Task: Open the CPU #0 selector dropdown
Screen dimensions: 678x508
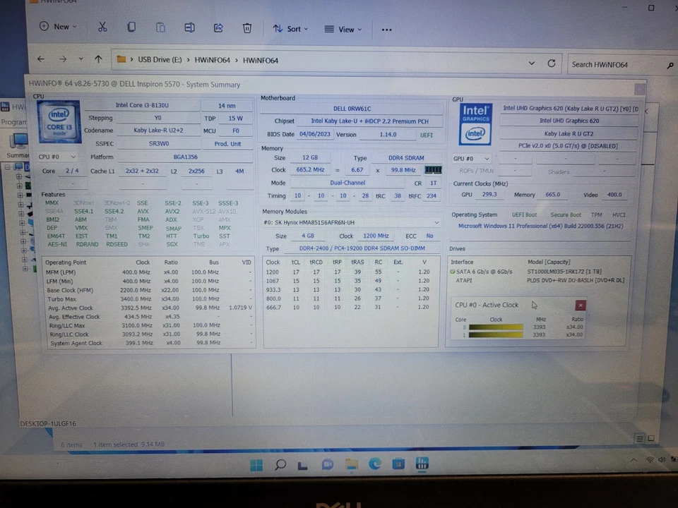Action: pos(56,157)
